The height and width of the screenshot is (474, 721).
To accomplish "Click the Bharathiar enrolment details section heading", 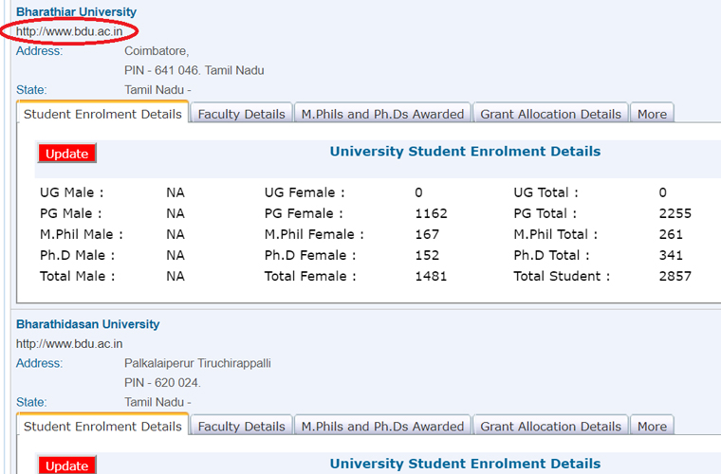I will [466, 152].
